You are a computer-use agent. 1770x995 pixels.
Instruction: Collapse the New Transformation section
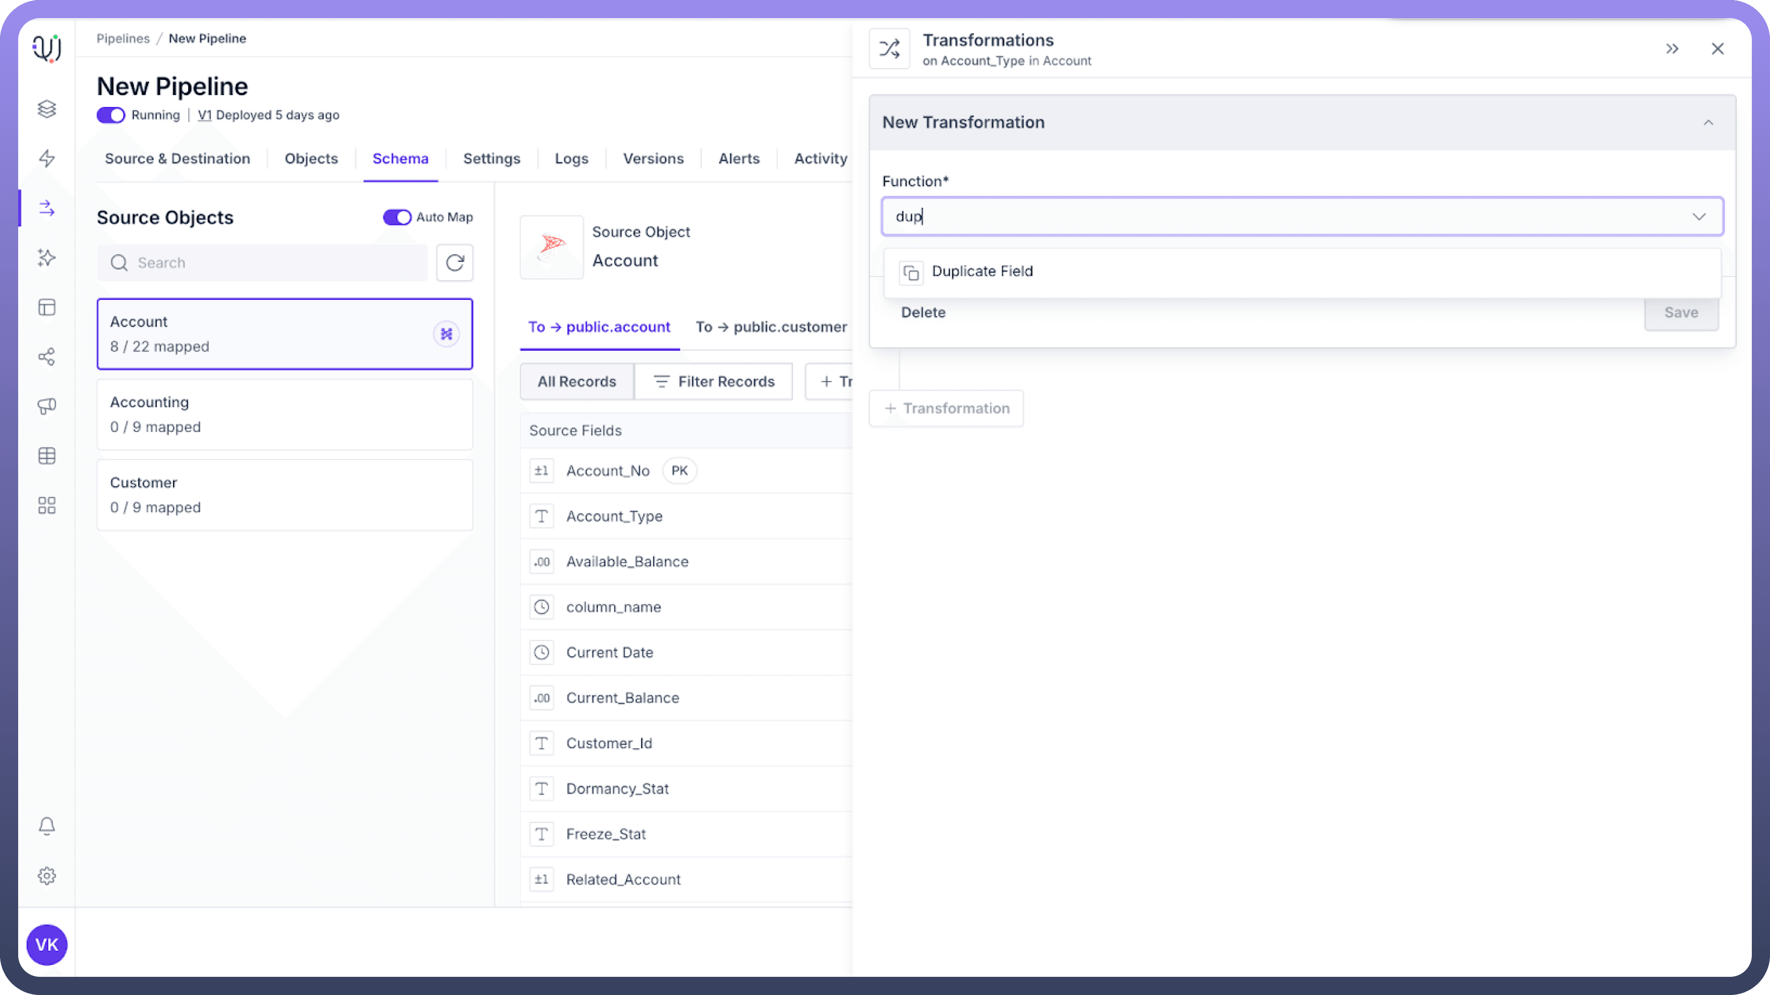pyautogui.click(x=1708, y=122)
